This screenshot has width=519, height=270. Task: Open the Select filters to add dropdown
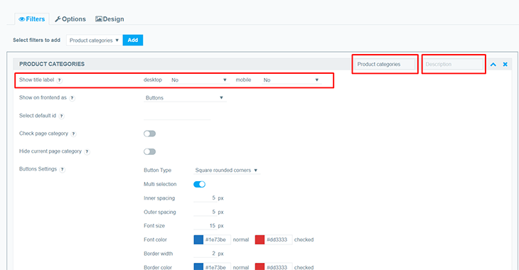point(95,40)
